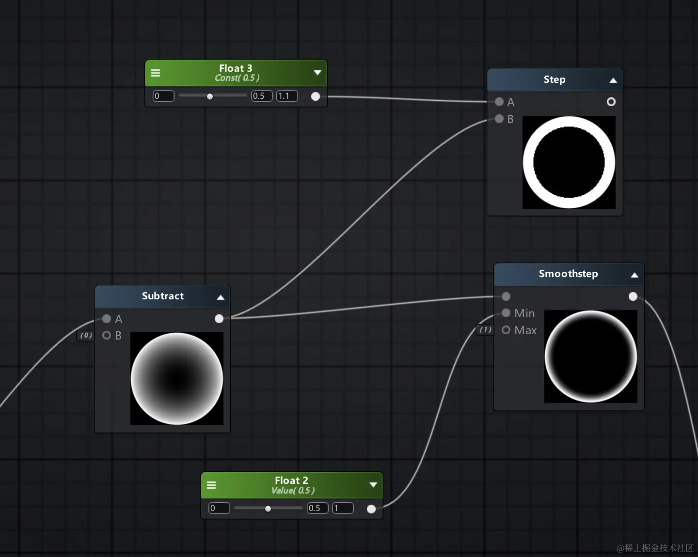Click the Smoothstep Max input port

pyautogui.click(x=506, y=330)
